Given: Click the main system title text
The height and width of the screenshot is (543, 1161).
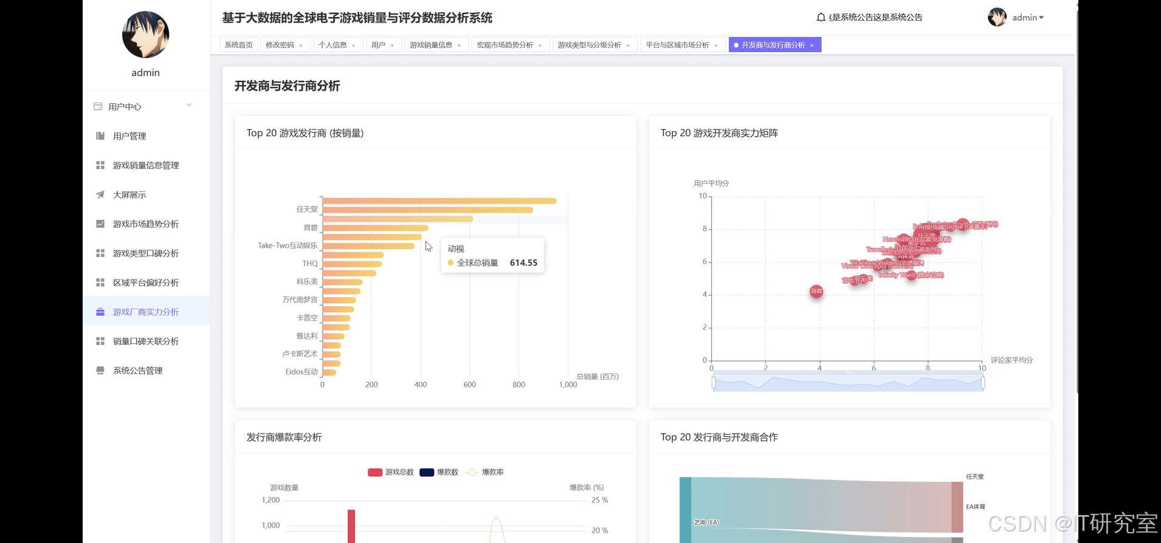Looking at the screenshot, I should tap(357, 18).
